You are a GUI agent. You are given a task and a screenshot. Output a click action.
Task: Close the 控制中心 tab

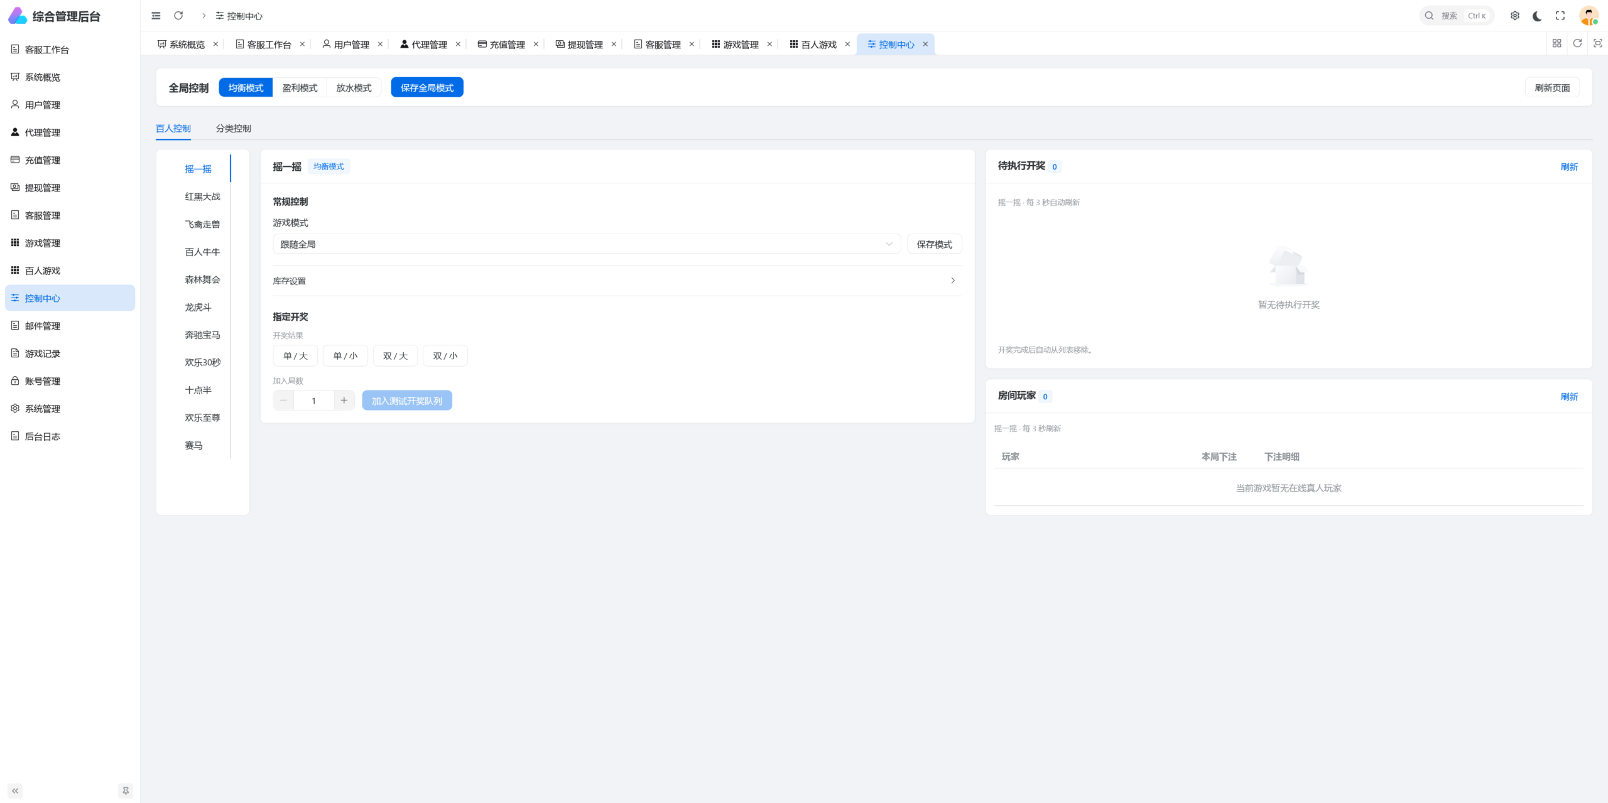coord(925,44)
